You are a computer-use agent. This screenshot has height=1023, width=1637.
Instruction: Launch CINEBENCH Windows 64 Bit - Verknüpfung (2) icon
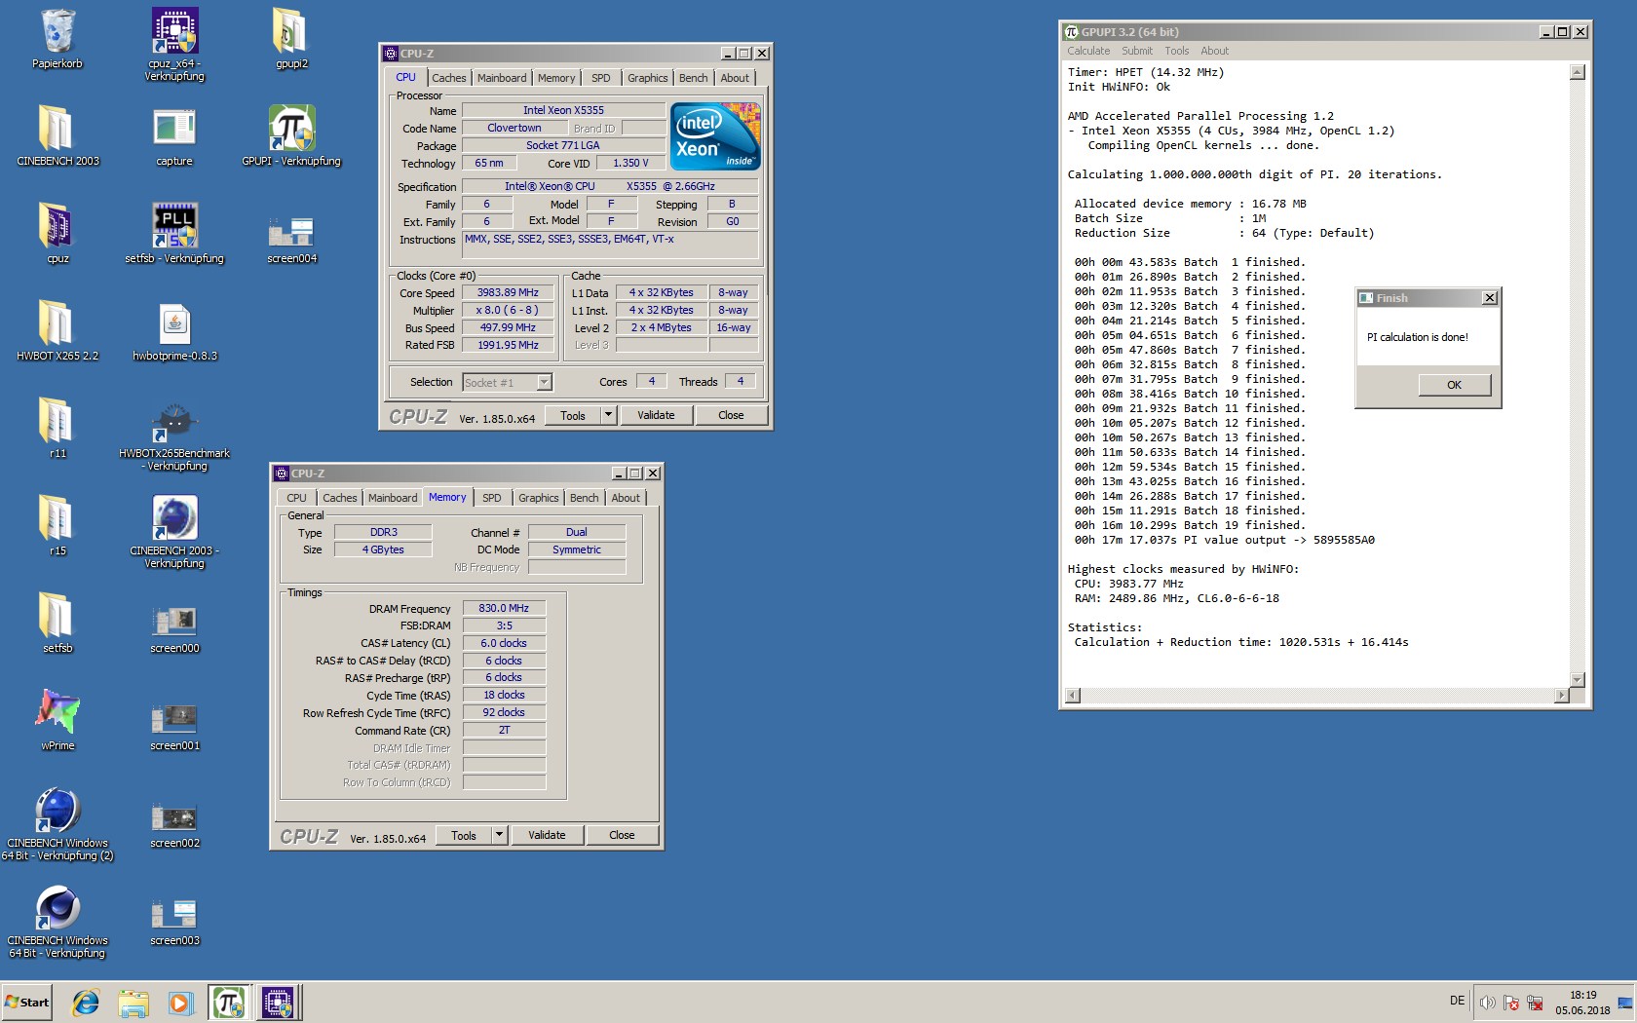[57, 811]
